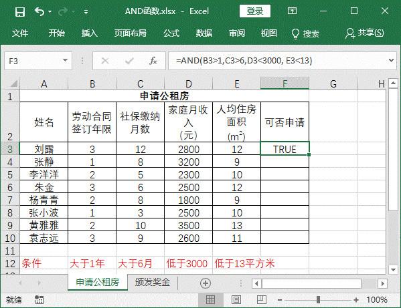Viewport: 401px width, 308px height.
Task: Switch to Page Break Preview view
Action: tap(261, 299)
